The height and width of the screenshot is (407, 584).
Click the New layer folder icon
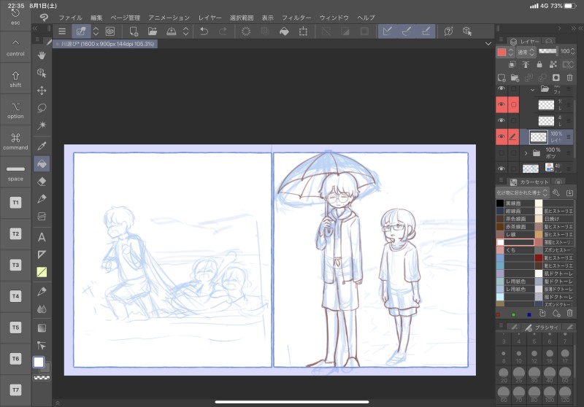[515, 78]
